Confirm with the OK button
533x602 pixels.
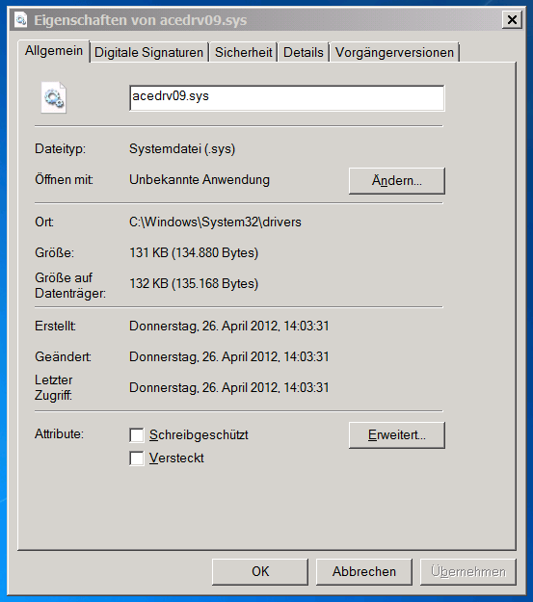pyautogui.click(x=260, y=572)
